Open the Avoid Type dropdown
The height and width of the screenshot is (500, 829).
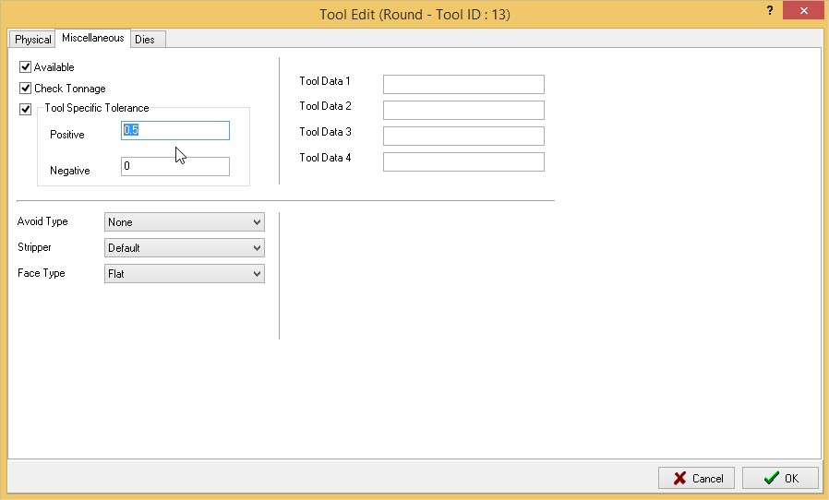[185, 222]
